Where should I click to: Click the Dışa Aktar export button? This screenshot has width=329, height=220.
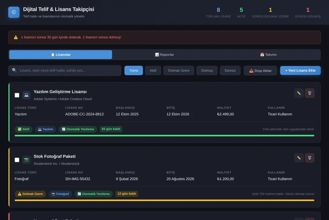pyautogui.click(x=260, y=70)
